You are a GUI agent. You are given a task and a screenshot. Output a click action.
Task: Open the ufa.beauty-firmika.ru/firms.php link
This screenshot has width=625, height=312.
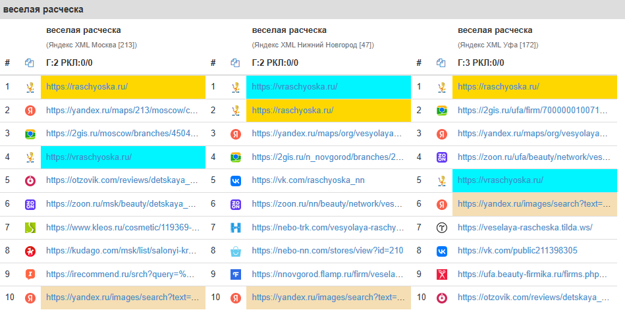point(533,274)
